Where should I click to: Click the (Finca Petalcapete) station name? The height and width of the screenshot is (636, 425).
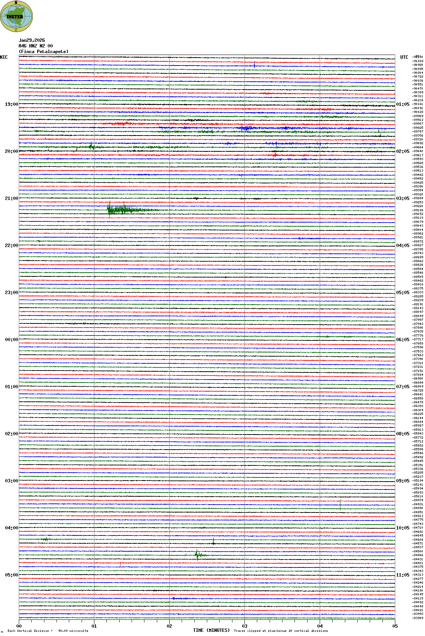[x=44, y=52]
